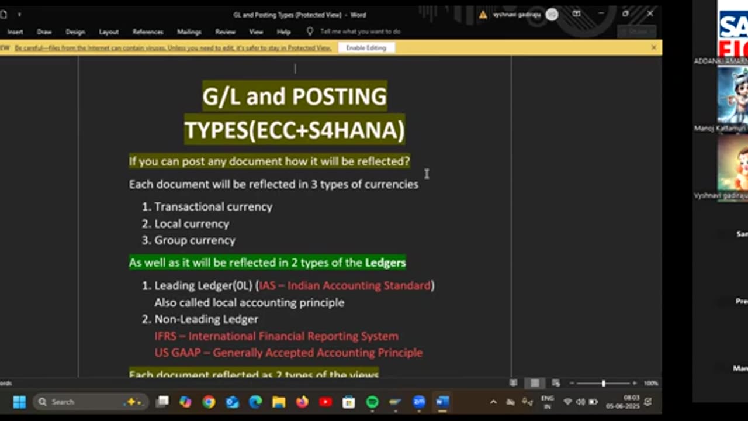Open Google Chrome from taskbar

[209, 402]
